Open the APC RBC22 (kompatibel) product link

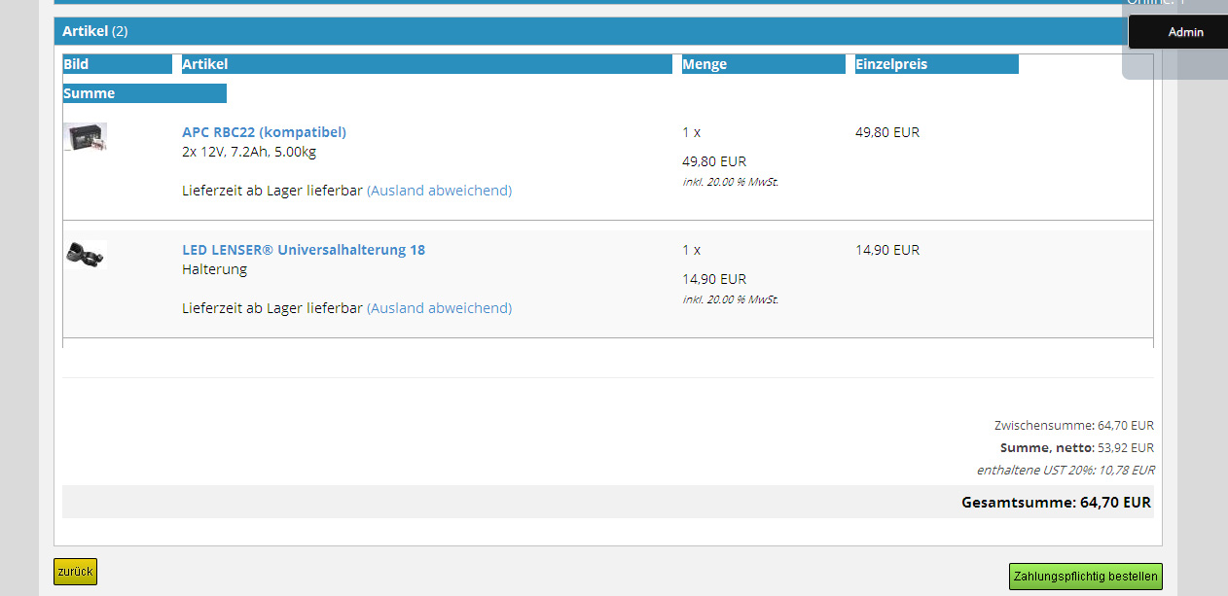tap(264, 132)
